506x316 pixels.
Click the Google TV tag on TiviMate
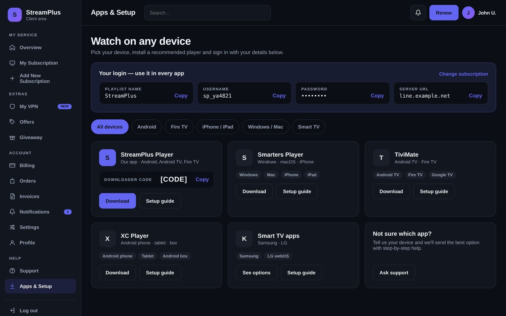pyautogui.click(x=442, y=175)
